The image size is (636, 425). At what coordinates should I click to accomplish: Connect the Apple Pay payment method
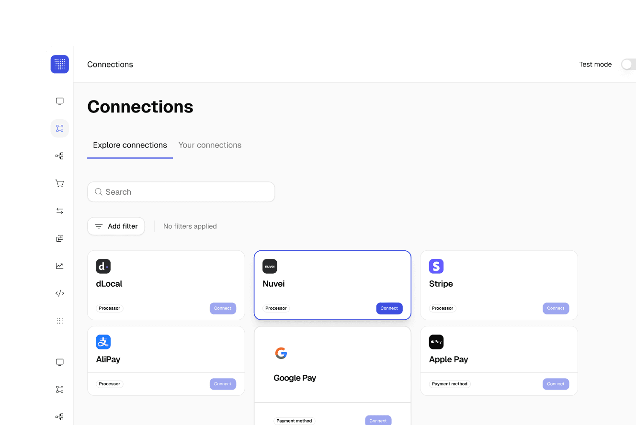pos(556,384)
